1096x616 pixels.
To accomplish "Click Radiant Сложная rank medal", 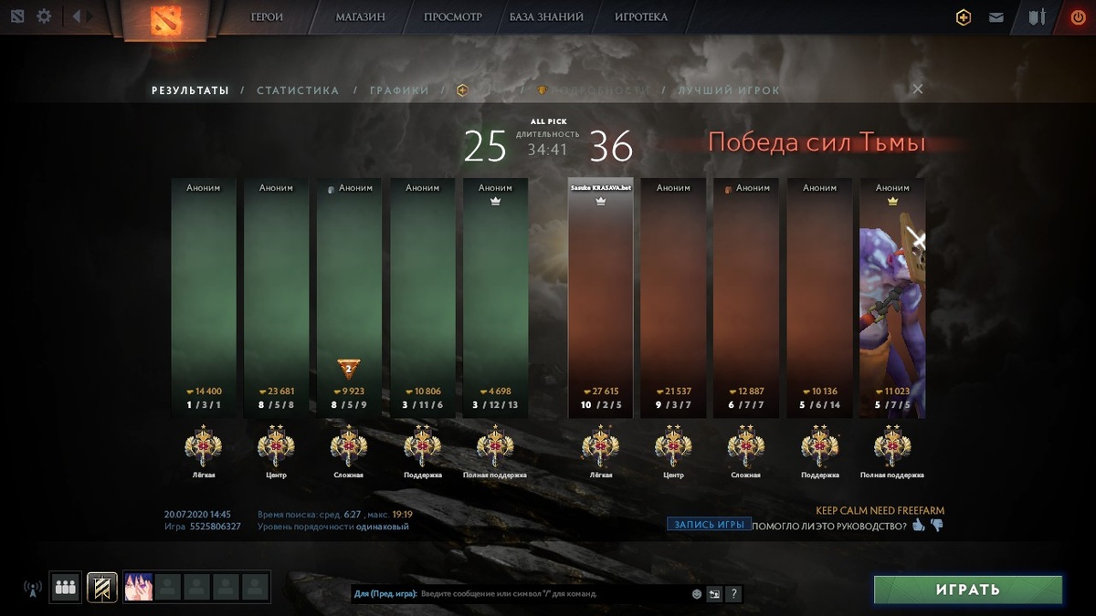I will pos(349,446).
